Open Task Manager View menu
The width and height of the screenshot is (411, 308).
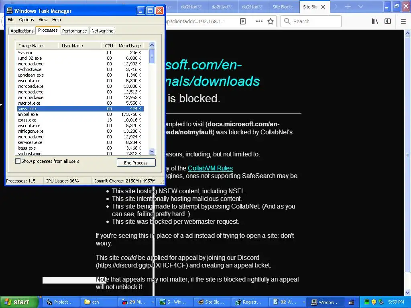(x=43, y=20)
